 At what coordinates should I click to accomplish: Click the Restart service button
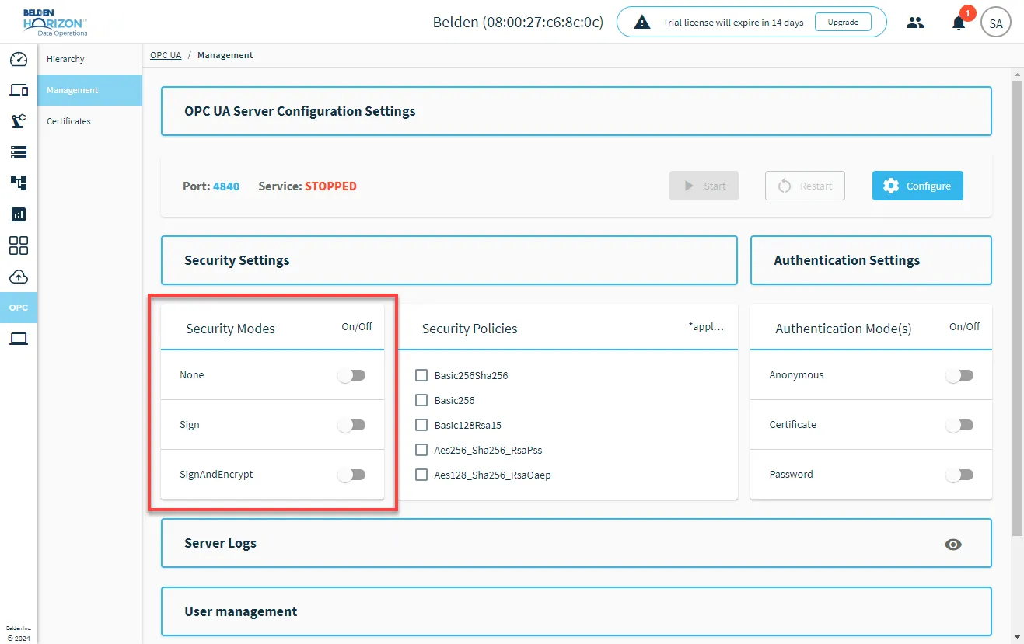[805, 186]
